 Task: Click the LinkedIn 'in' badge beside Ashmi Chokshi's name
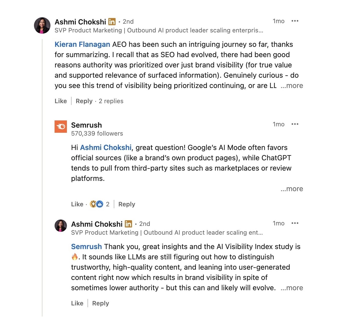112,22
